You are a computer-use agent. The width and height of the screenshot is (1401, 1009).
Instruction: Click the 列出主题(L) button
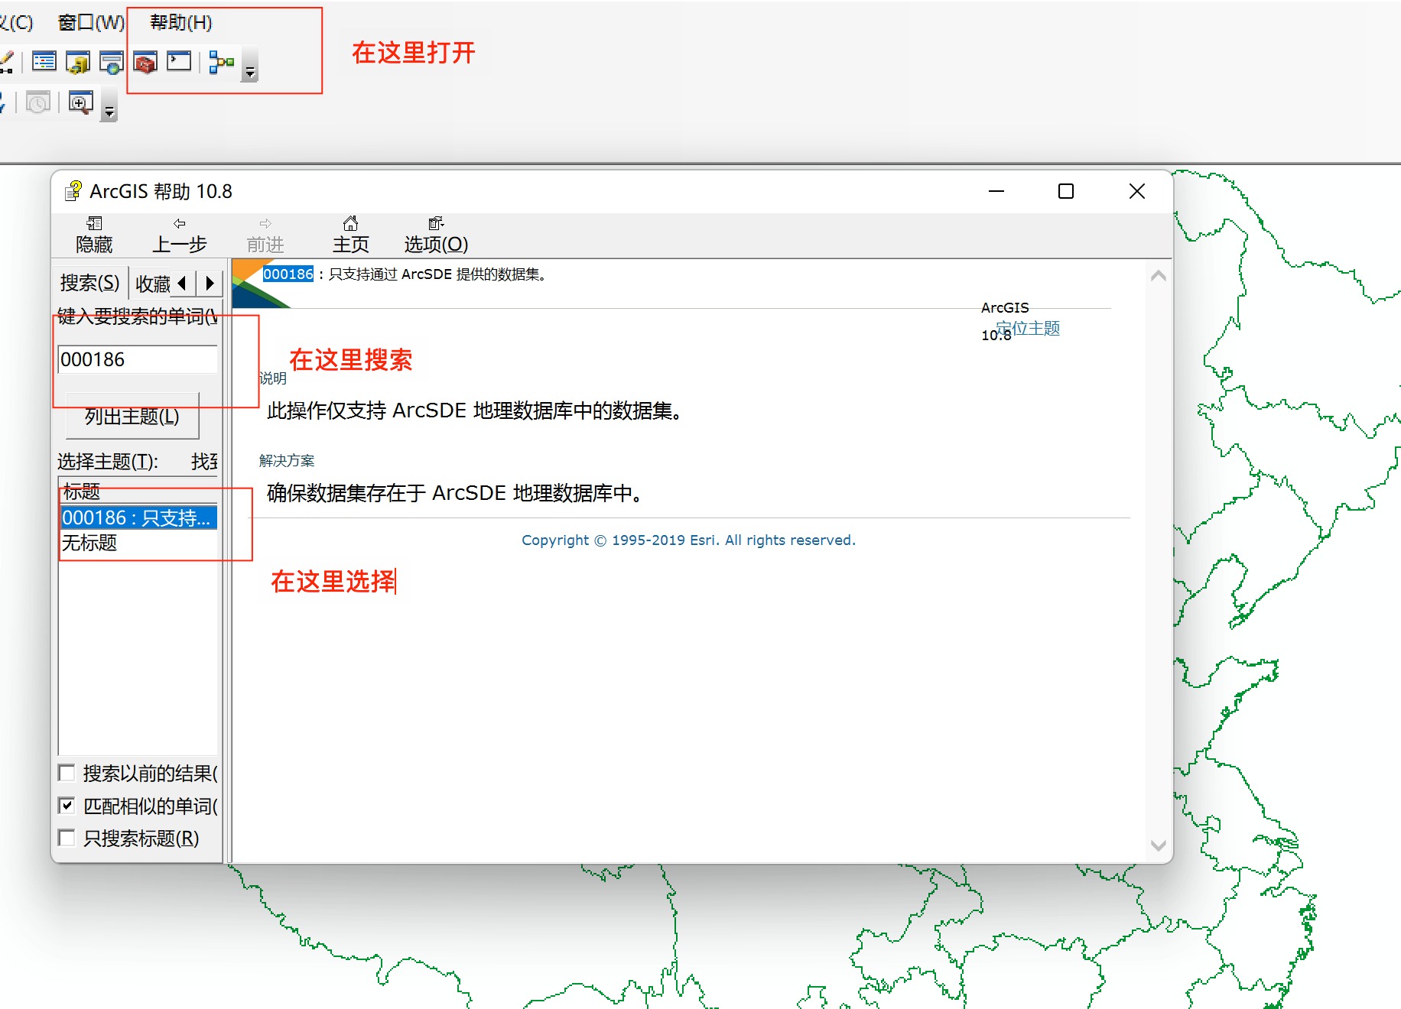[131, 417]
